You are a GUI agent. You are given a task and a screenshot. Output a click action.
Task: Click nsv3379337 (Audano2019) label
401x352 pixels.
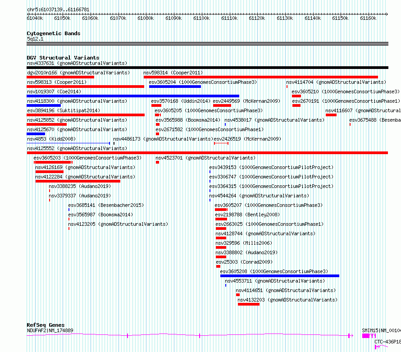tap(80, 196)
